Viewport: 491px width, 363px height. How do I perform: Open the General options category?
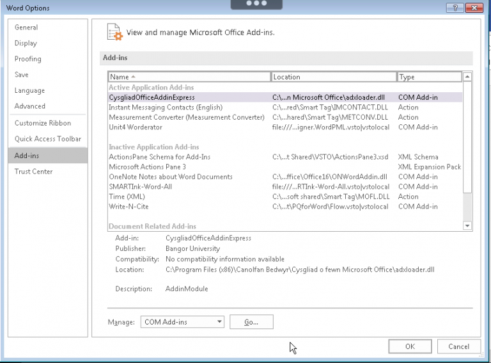(x=26, y=28)
